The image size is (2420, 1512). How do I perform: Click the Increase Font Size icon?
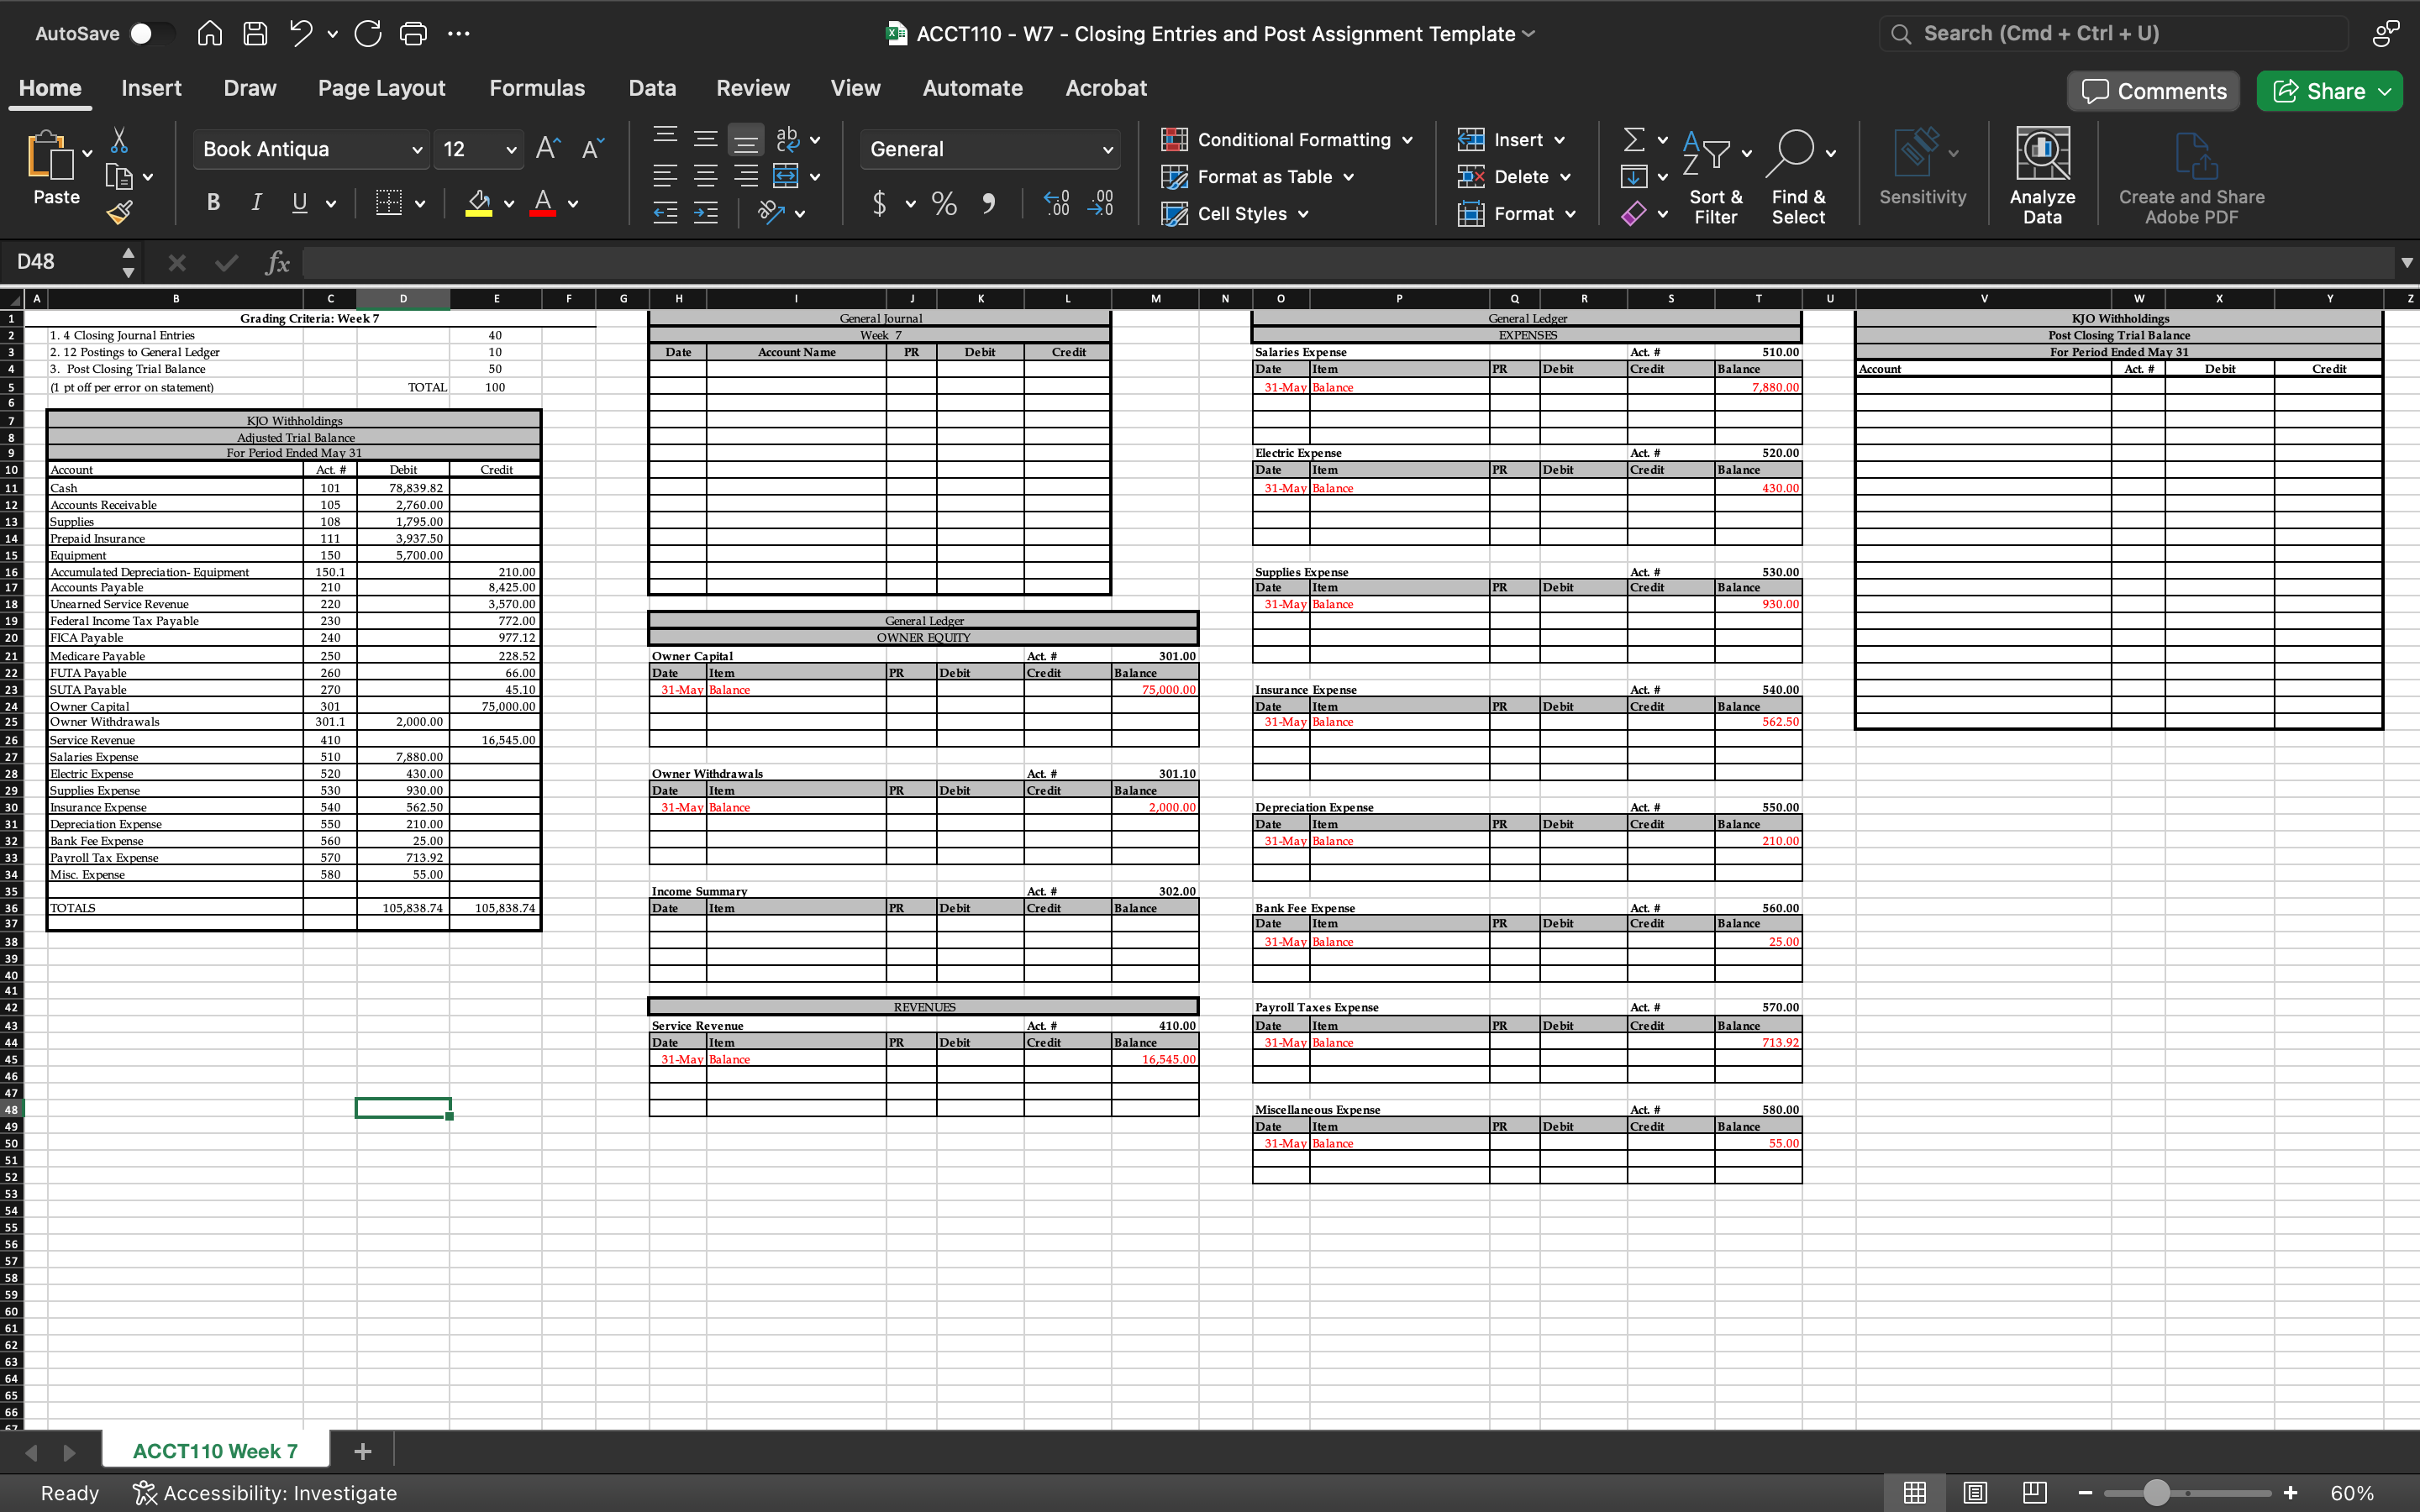click(548, 149)
